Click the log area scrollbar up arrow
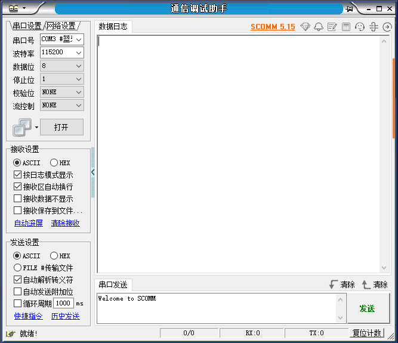Viewport: 398px width, 343px height. (384, 41)
